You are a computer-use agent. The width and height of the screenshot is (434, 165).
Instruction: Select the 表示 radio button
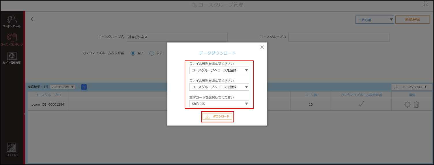coord(152,53)
